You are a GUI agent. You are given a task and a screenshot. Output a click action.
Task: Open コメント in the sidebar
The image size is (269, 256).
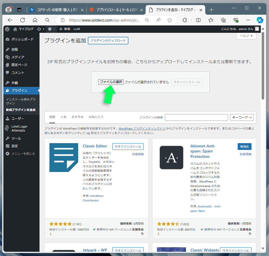pyautogui.click(x=21, y=73)
